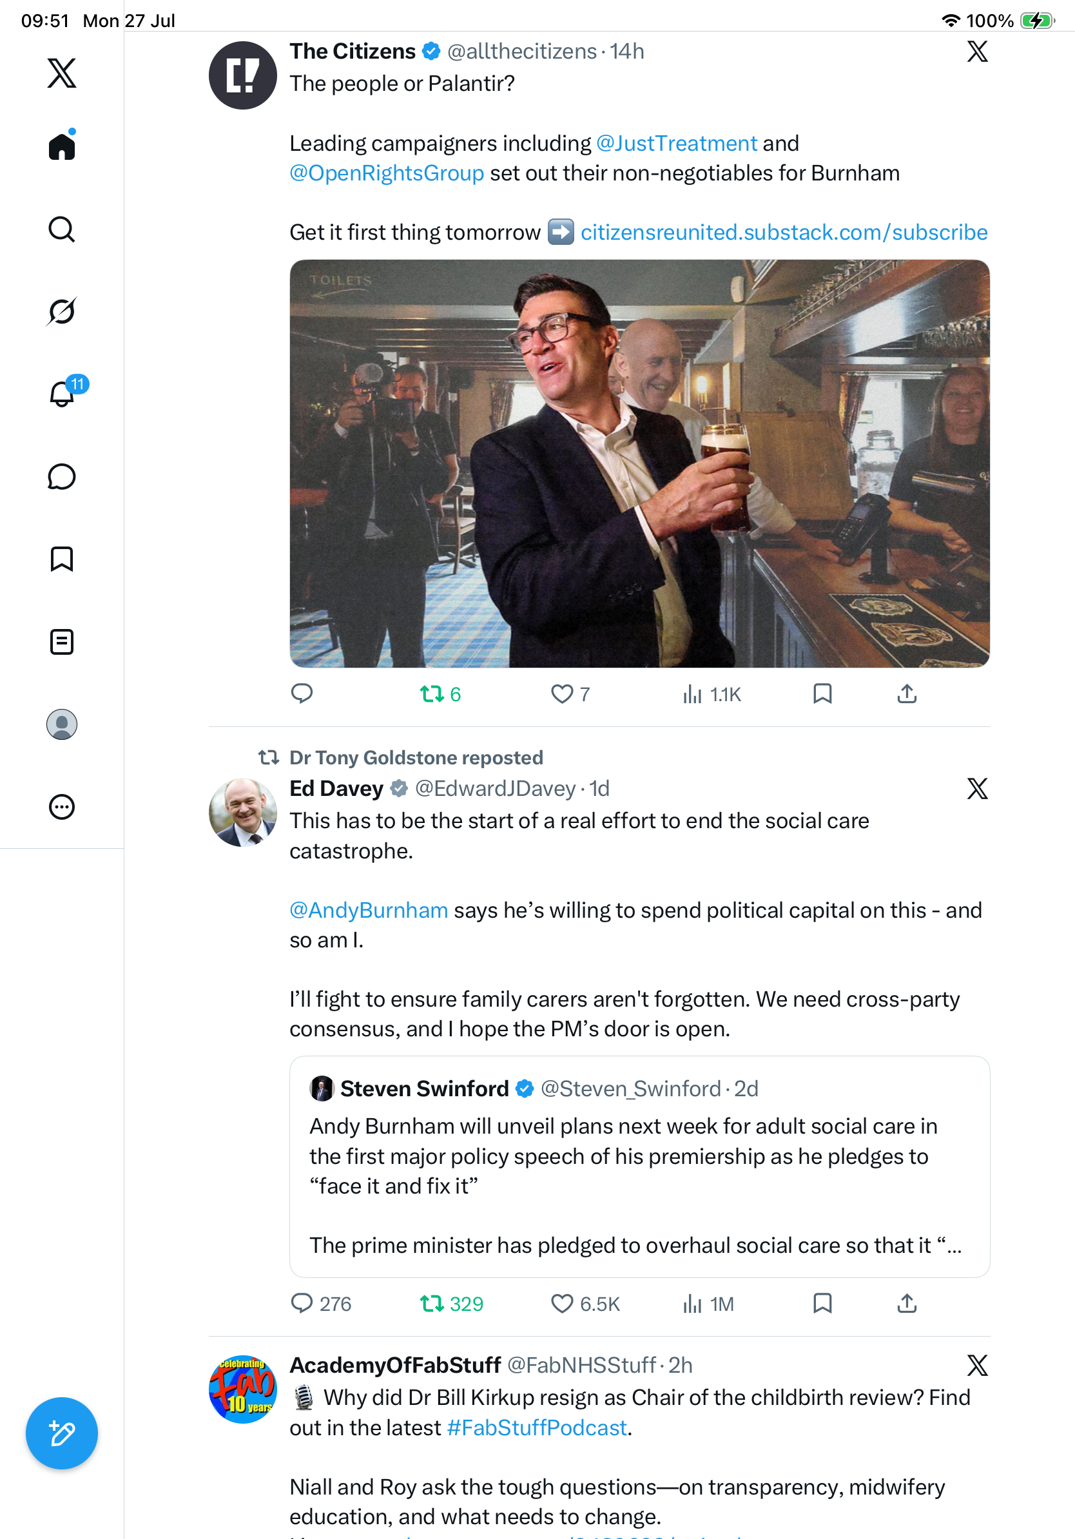This screenshot has width=1075, height=1539.
Task: Open the @AndyBurnham mention
Action: [x=369, y=910]
